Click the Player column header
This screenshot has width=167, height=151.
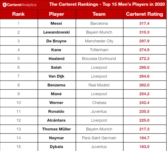click(57, 14)
